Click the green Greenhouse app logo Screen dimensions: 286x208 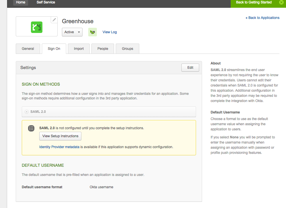pos(37,27)
